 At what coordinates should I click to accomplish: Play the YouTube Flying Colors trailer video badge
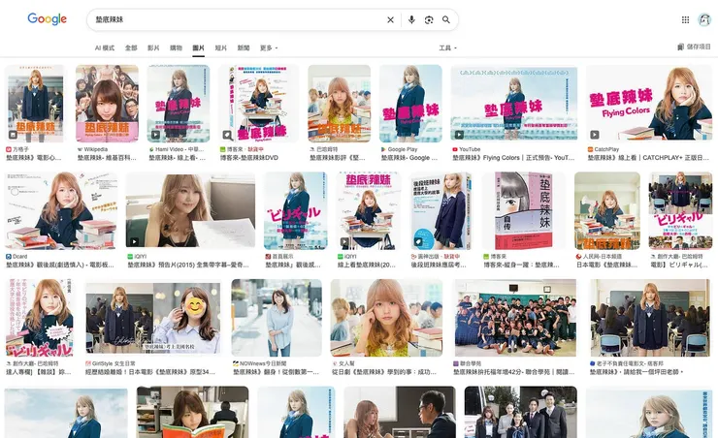click(459, 135)
